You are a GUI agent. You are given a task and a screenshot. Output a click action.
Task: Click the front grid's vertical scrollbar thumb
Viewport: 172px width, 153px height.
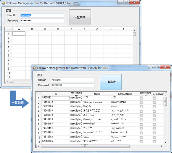coord(165,101)
